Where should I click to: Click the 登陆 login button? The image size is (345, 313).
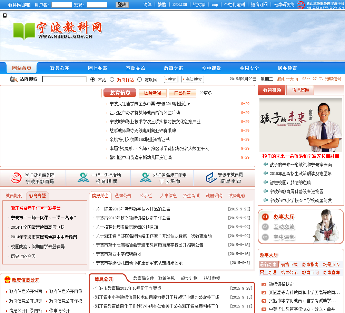122,4
